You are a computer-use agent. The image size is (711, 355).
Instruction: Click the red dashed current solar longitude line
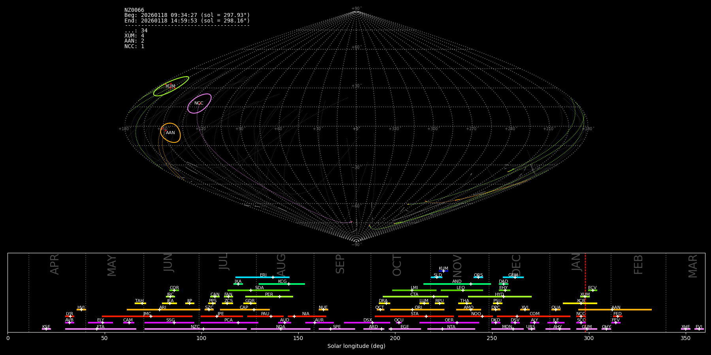click(585, 292)
